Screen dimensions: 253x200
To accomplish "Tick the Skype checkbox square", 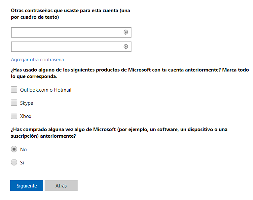I will [x=14, y=103].
